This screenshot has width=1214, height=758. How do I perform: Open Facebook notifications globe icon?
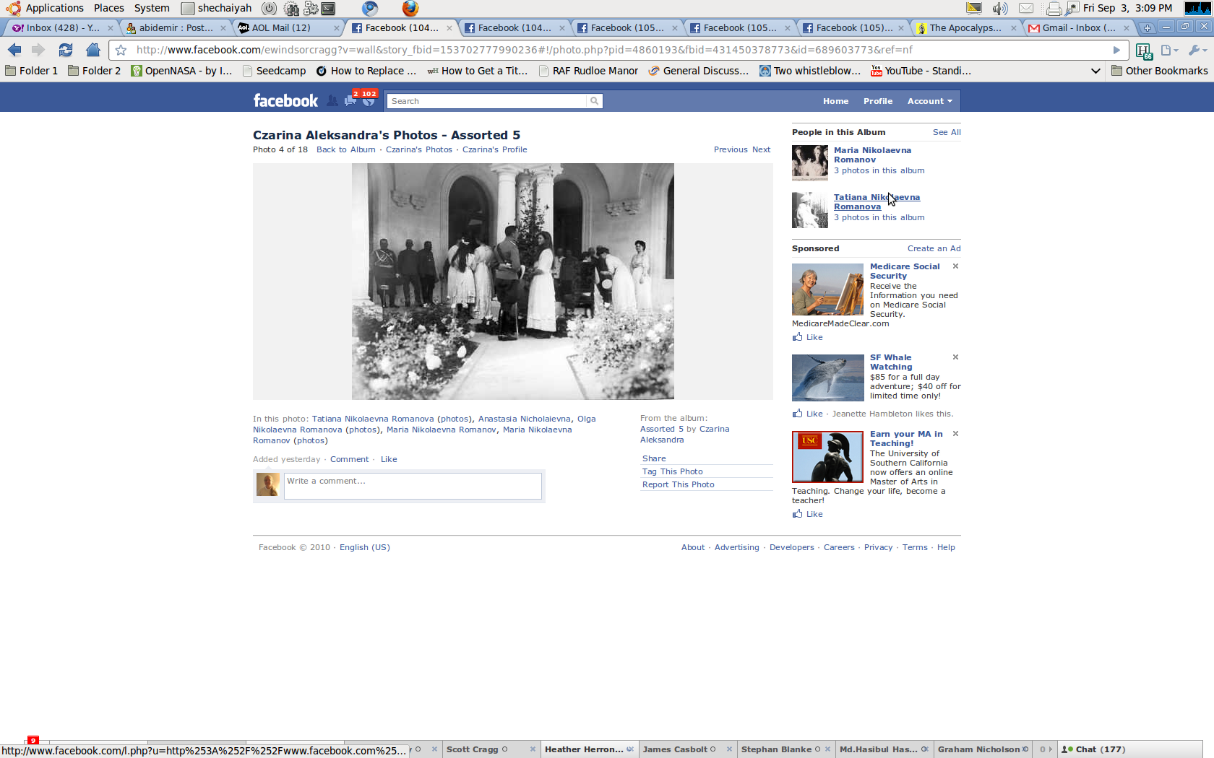coord(369,101)
